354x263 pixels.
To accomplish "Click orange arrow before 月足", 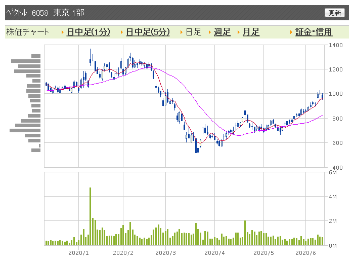I will (x=239, y=32).
